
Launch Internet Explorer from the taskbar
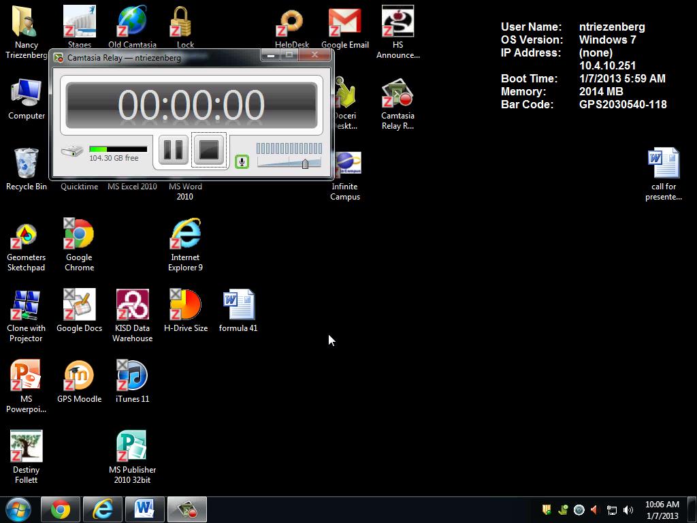pyautogui.click(x=103, y=509)
